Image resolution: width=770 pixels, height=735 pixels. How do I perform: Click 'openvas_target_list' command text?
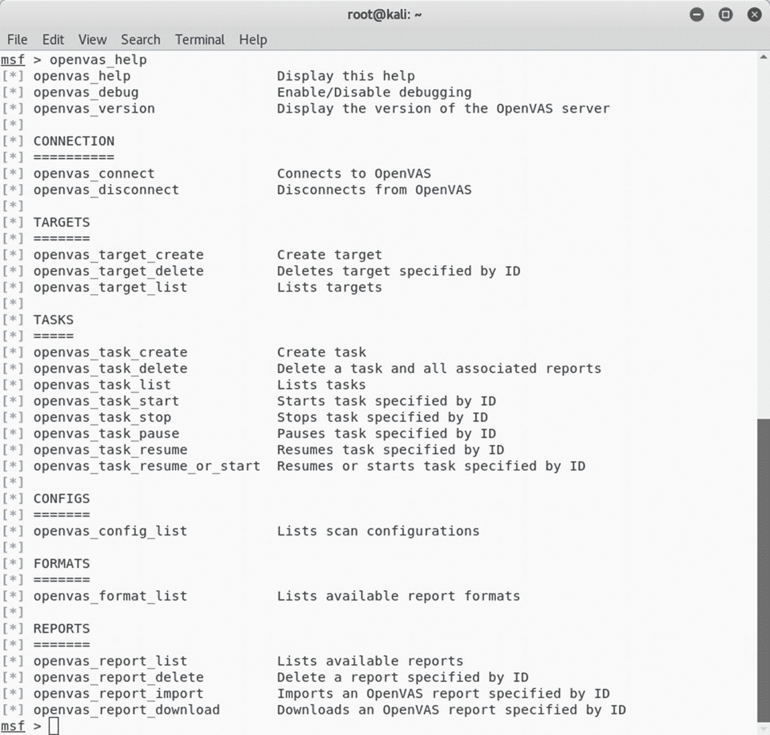pyautogui.click(x=110, y=287)
